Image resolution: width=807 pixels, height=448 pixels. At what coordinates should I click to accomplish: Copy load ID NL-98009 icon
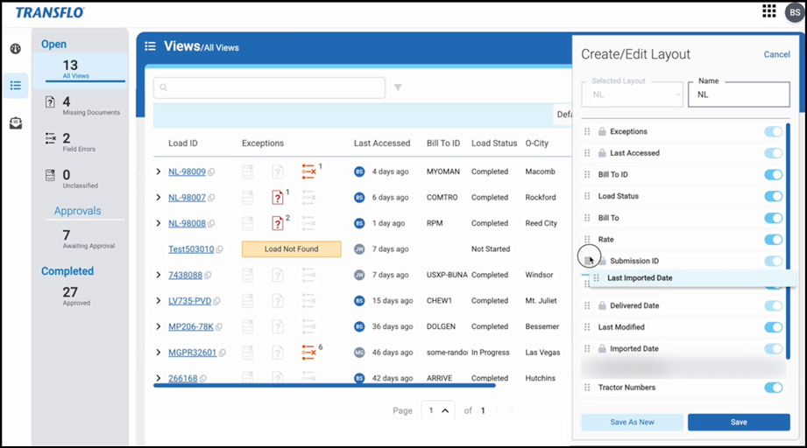(x=211, y=171)
